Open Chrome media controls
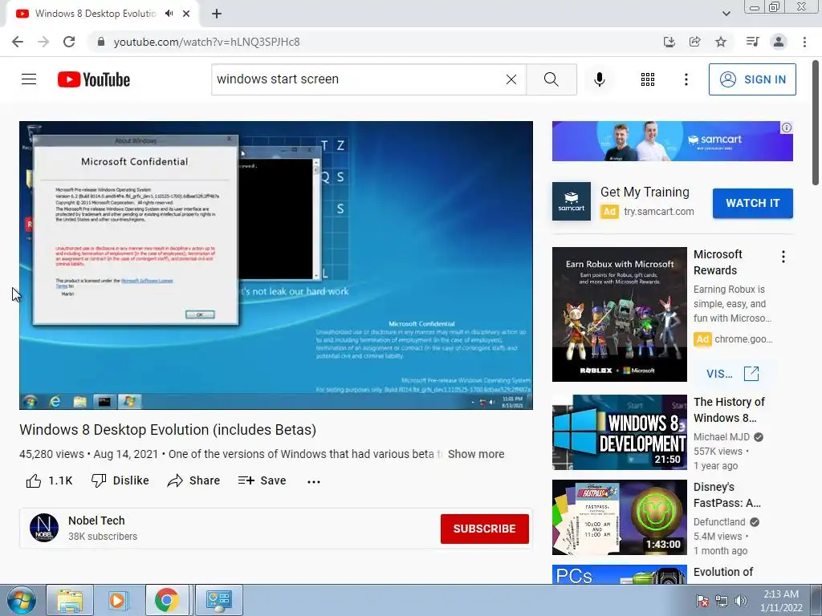 point(752,42)
